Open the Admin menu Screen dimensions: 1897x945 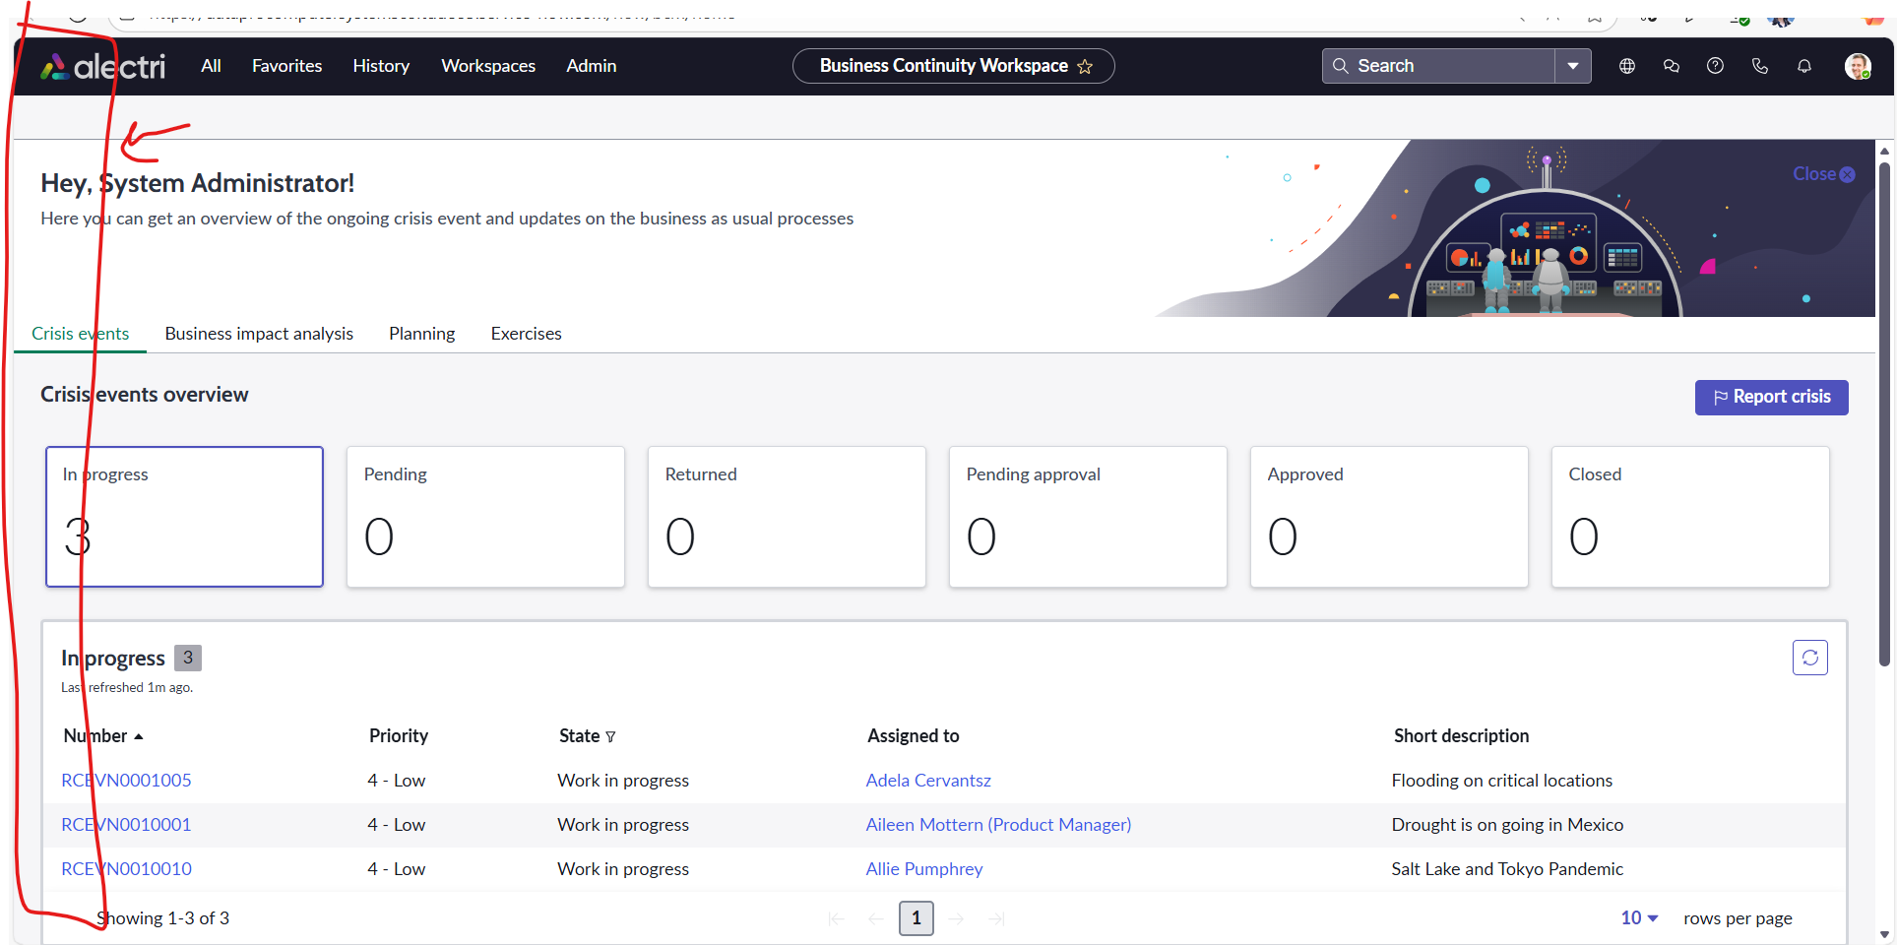tap(592, 66)
